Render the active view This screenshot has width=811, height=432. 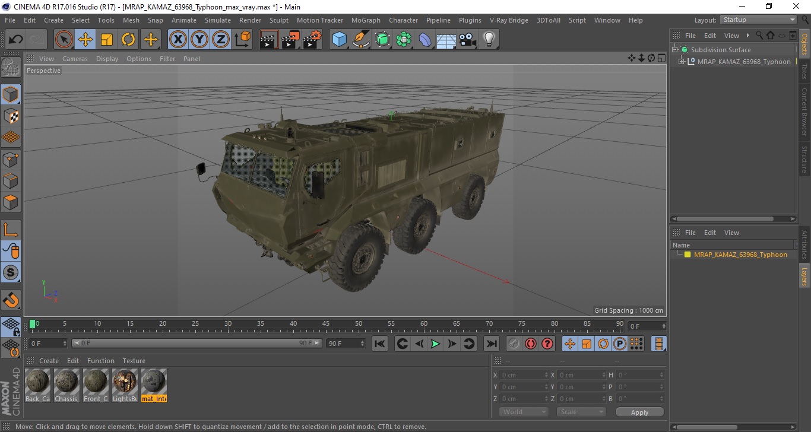click(x=269, y=40)
